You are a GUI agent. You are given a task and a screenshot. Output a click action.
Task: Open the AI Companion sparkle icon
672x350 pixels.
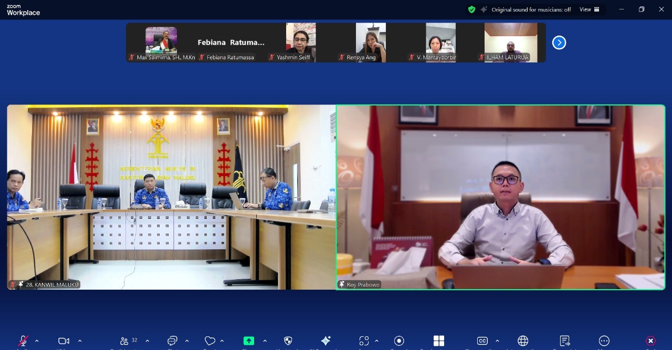pyautogui.click(x=325, y=341)
